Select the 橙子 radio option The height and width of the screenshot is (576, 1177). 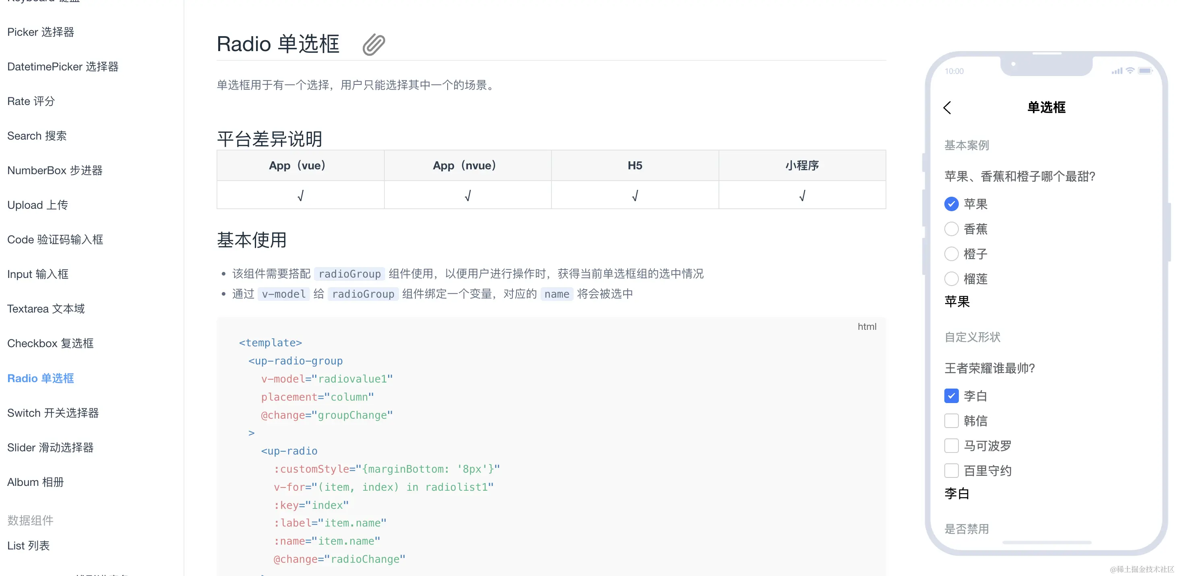(951, 254)
